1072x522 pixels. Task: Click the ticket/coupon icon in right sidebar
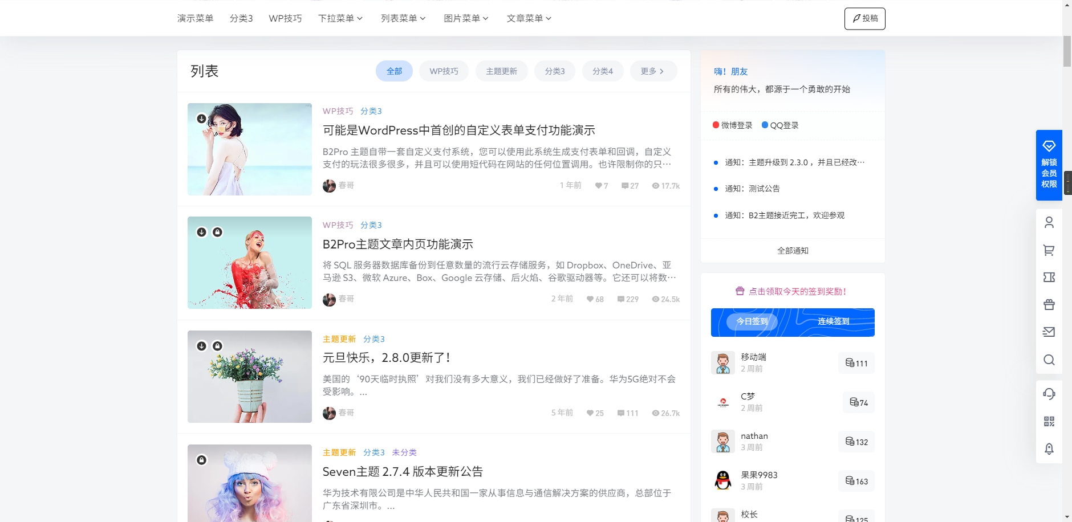pyautogui.click(x=1049, y=277)
